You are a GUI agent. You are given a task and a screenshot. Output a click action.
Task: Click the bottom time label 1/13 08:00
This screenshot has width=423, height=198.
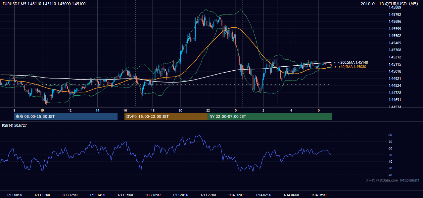pyautogui.click(x=15, y=195)
